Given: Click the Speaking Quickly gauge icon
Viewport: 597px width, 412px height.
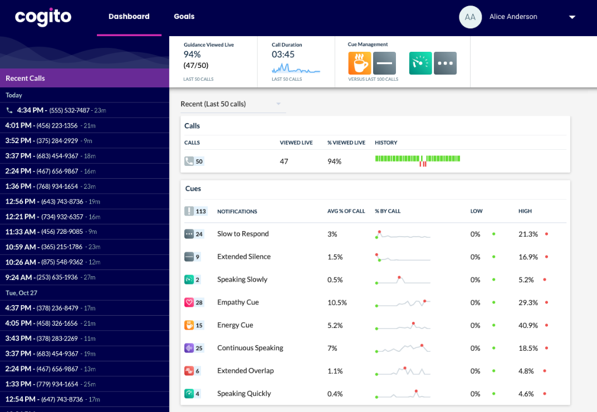Looking at the screenshot, I should coord(189,394).
